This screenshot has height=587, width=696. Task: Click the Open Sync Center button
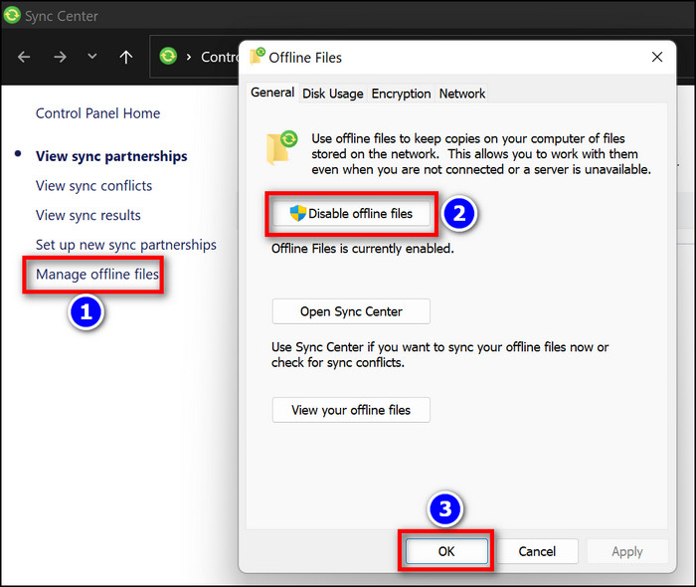351,311
